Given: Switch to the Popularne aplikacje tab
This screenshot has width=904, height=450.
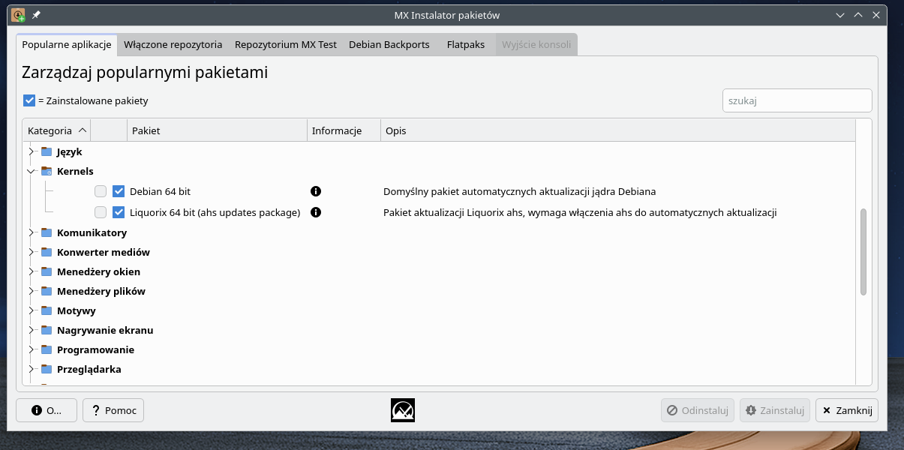Looking at the screenshot, I should 67,44.
